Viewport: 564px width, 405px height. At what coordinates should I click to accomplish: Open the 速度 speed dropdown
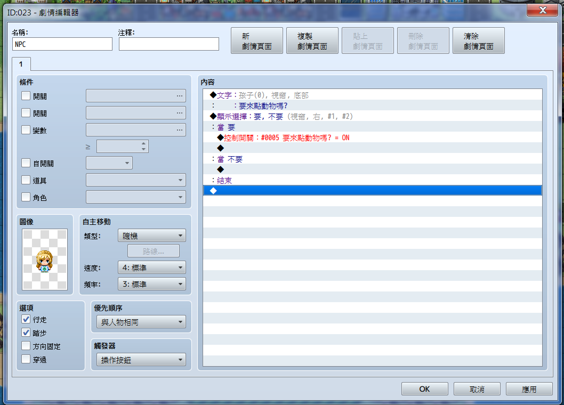pos(152,268)
